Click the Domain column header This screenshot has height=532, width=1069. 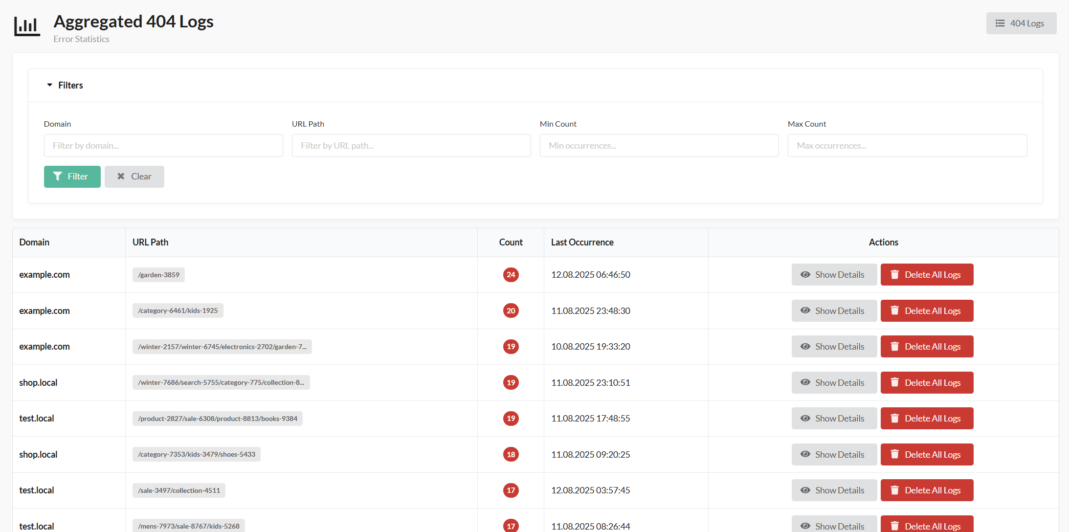point(34,243)
